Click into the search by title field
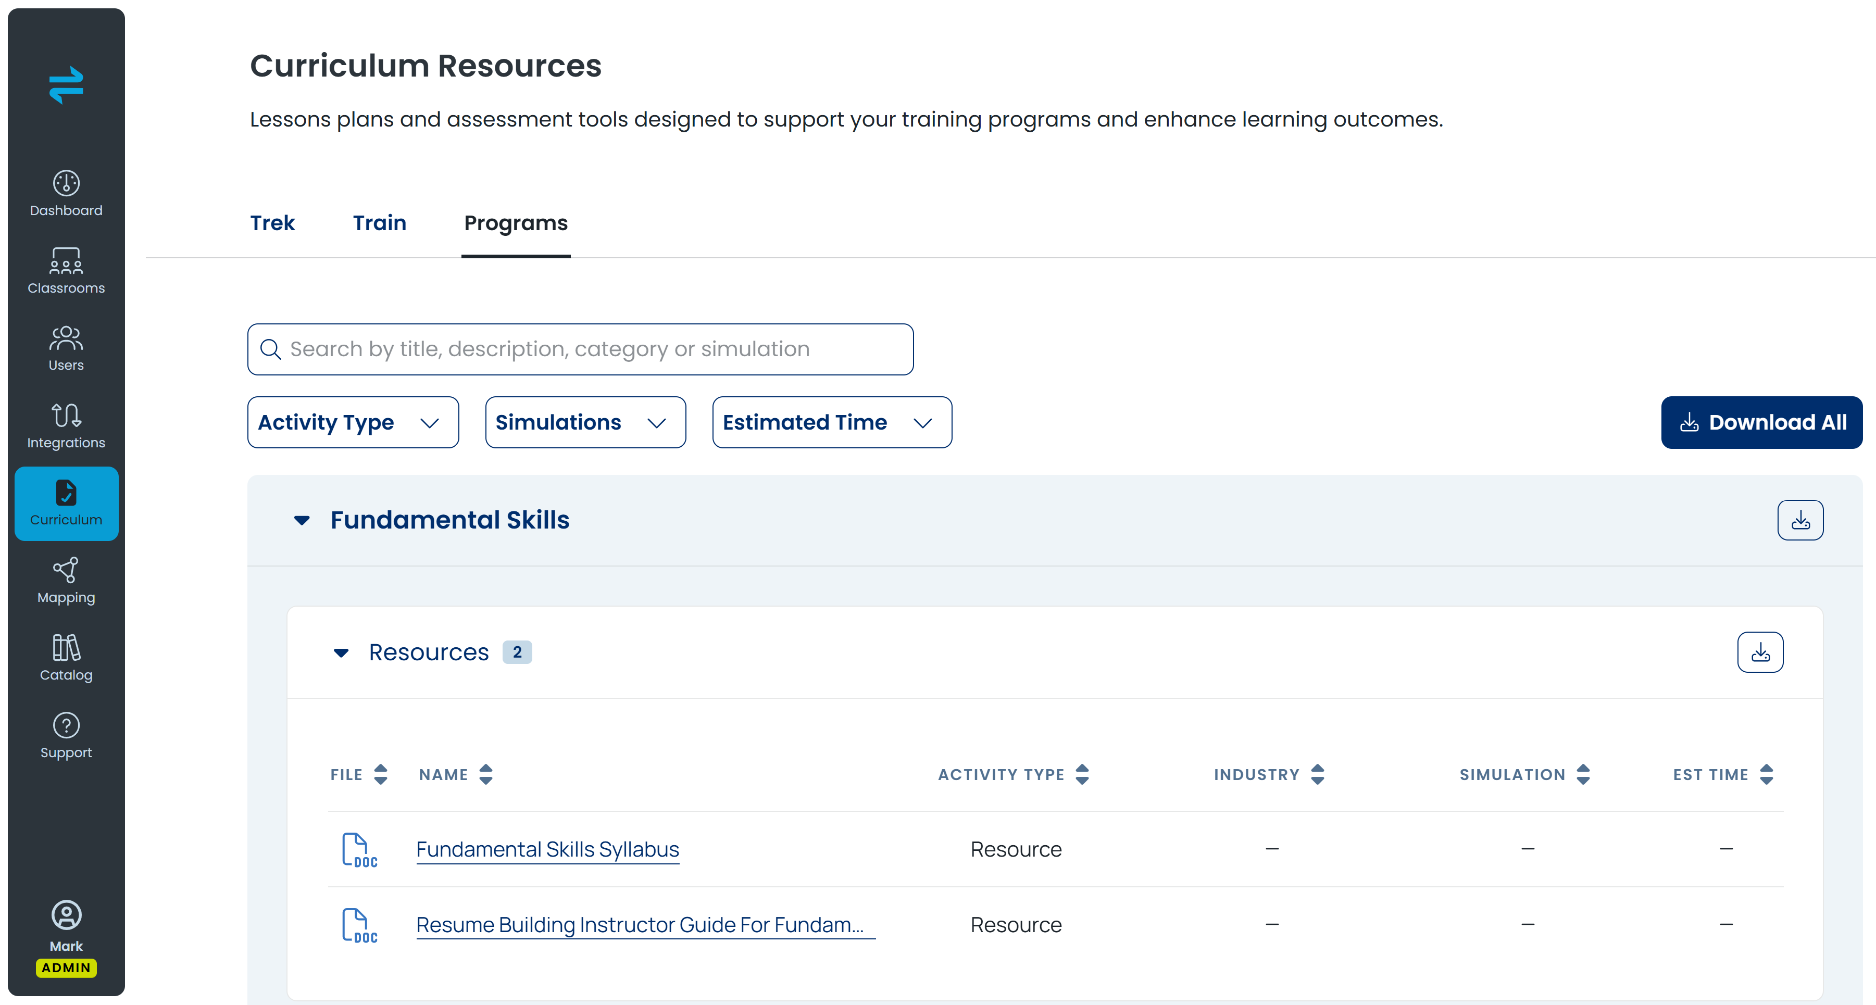The width and height of the screenshot is (1876, 1005). coord(580,349)
